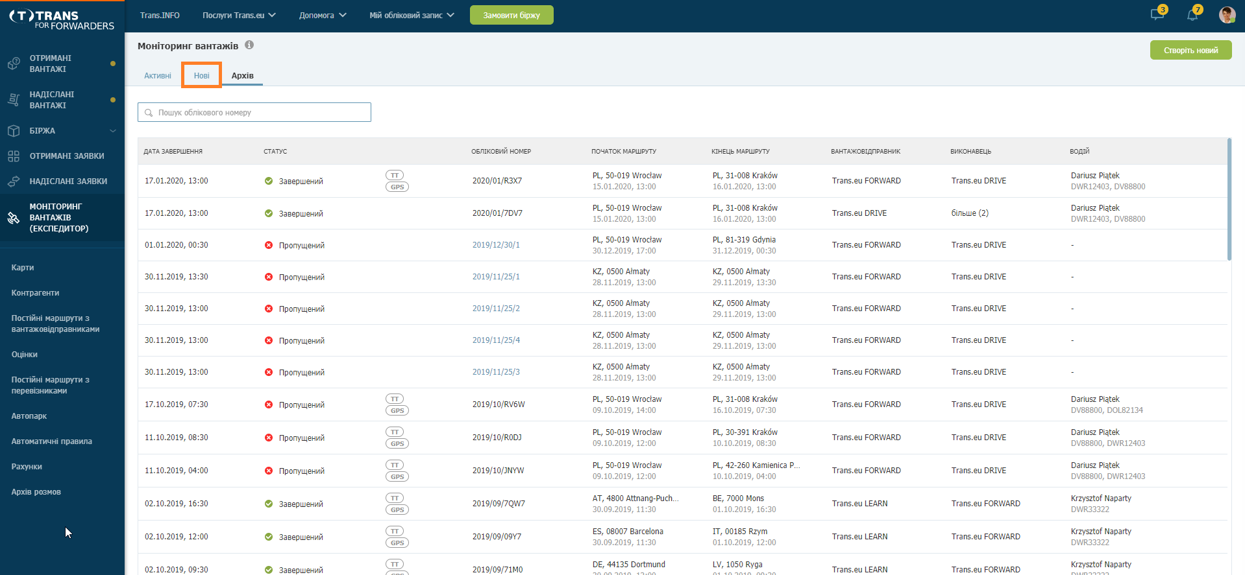The width and height of the screenshot is (1245, 575).
Task: Click the Trans for Forwarders logo
Action: pos(62,19)
